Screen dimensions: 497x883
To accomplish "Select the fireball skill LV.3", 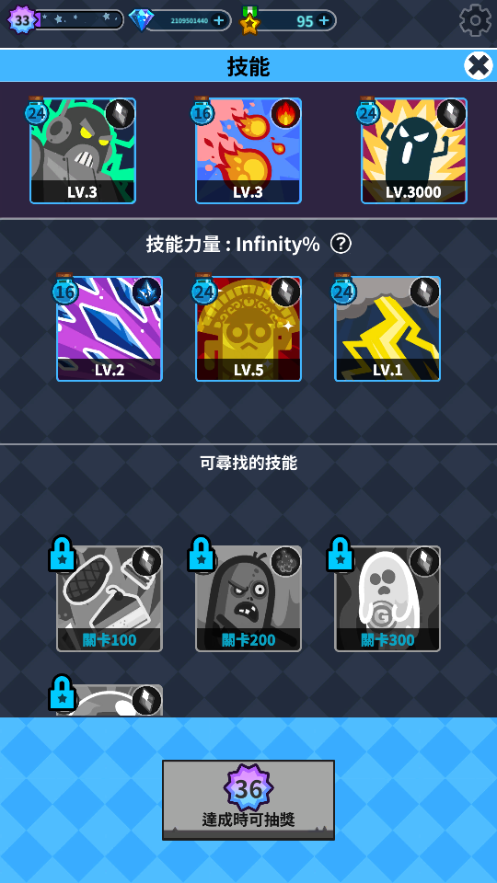I will click(248, 151).
